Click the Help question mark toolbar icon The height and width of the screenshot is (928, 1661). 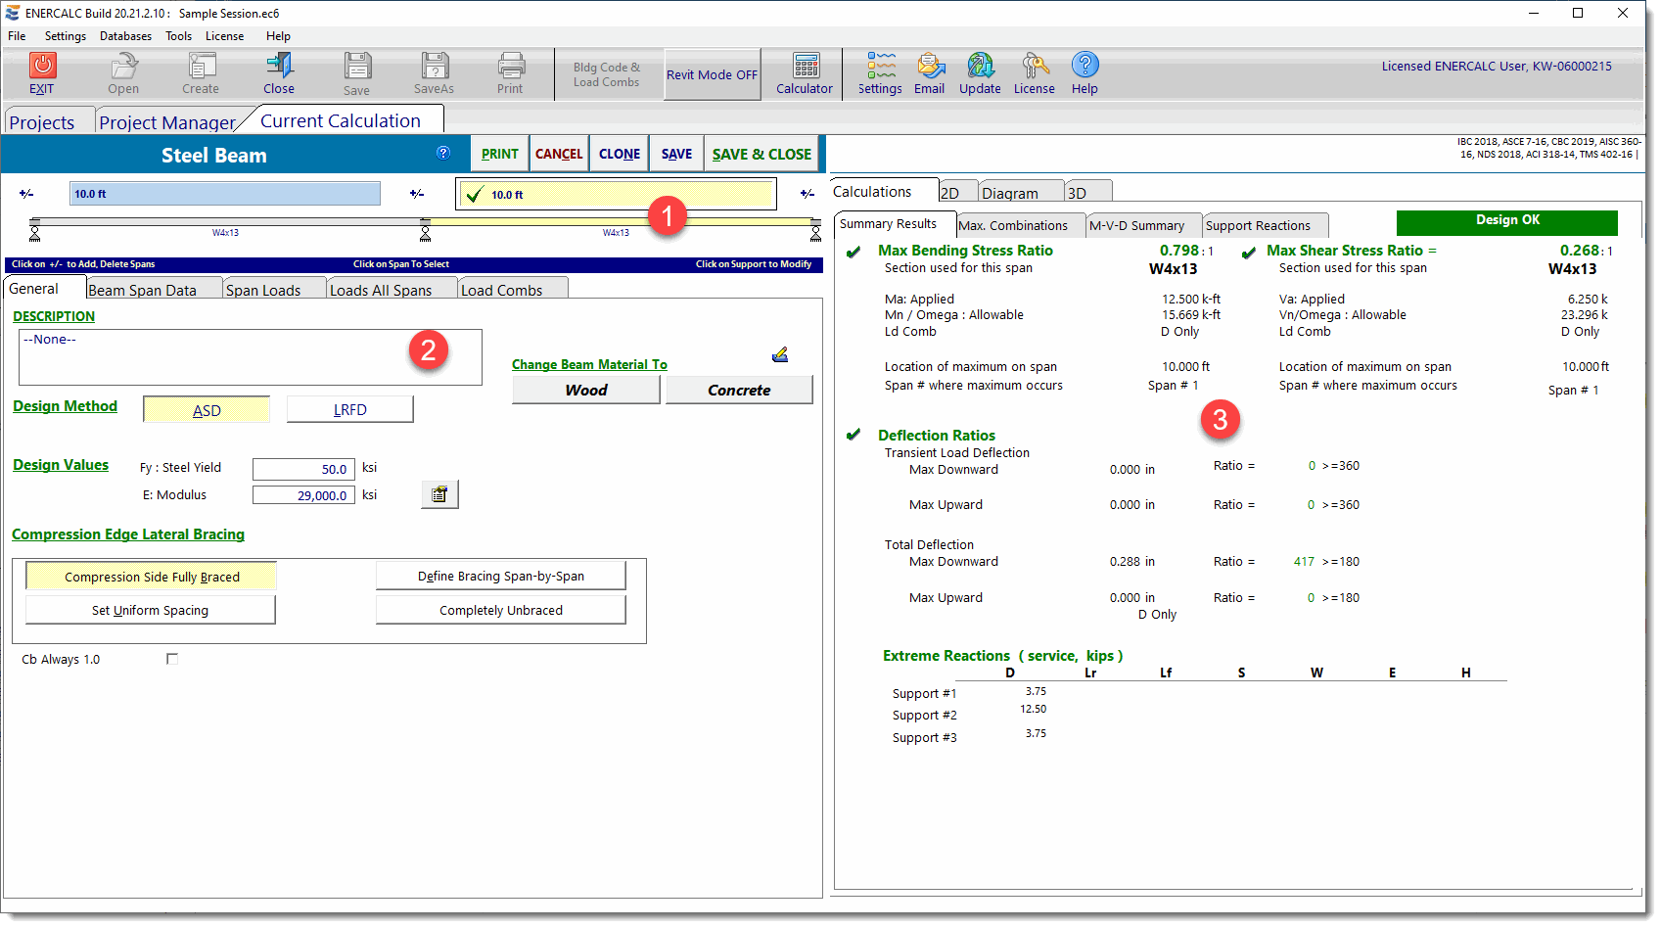pos(1084,66)
